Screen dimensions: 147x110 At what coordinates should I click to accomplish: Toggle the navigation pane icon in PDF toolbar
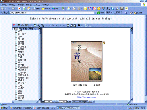[x=26, y=25]
